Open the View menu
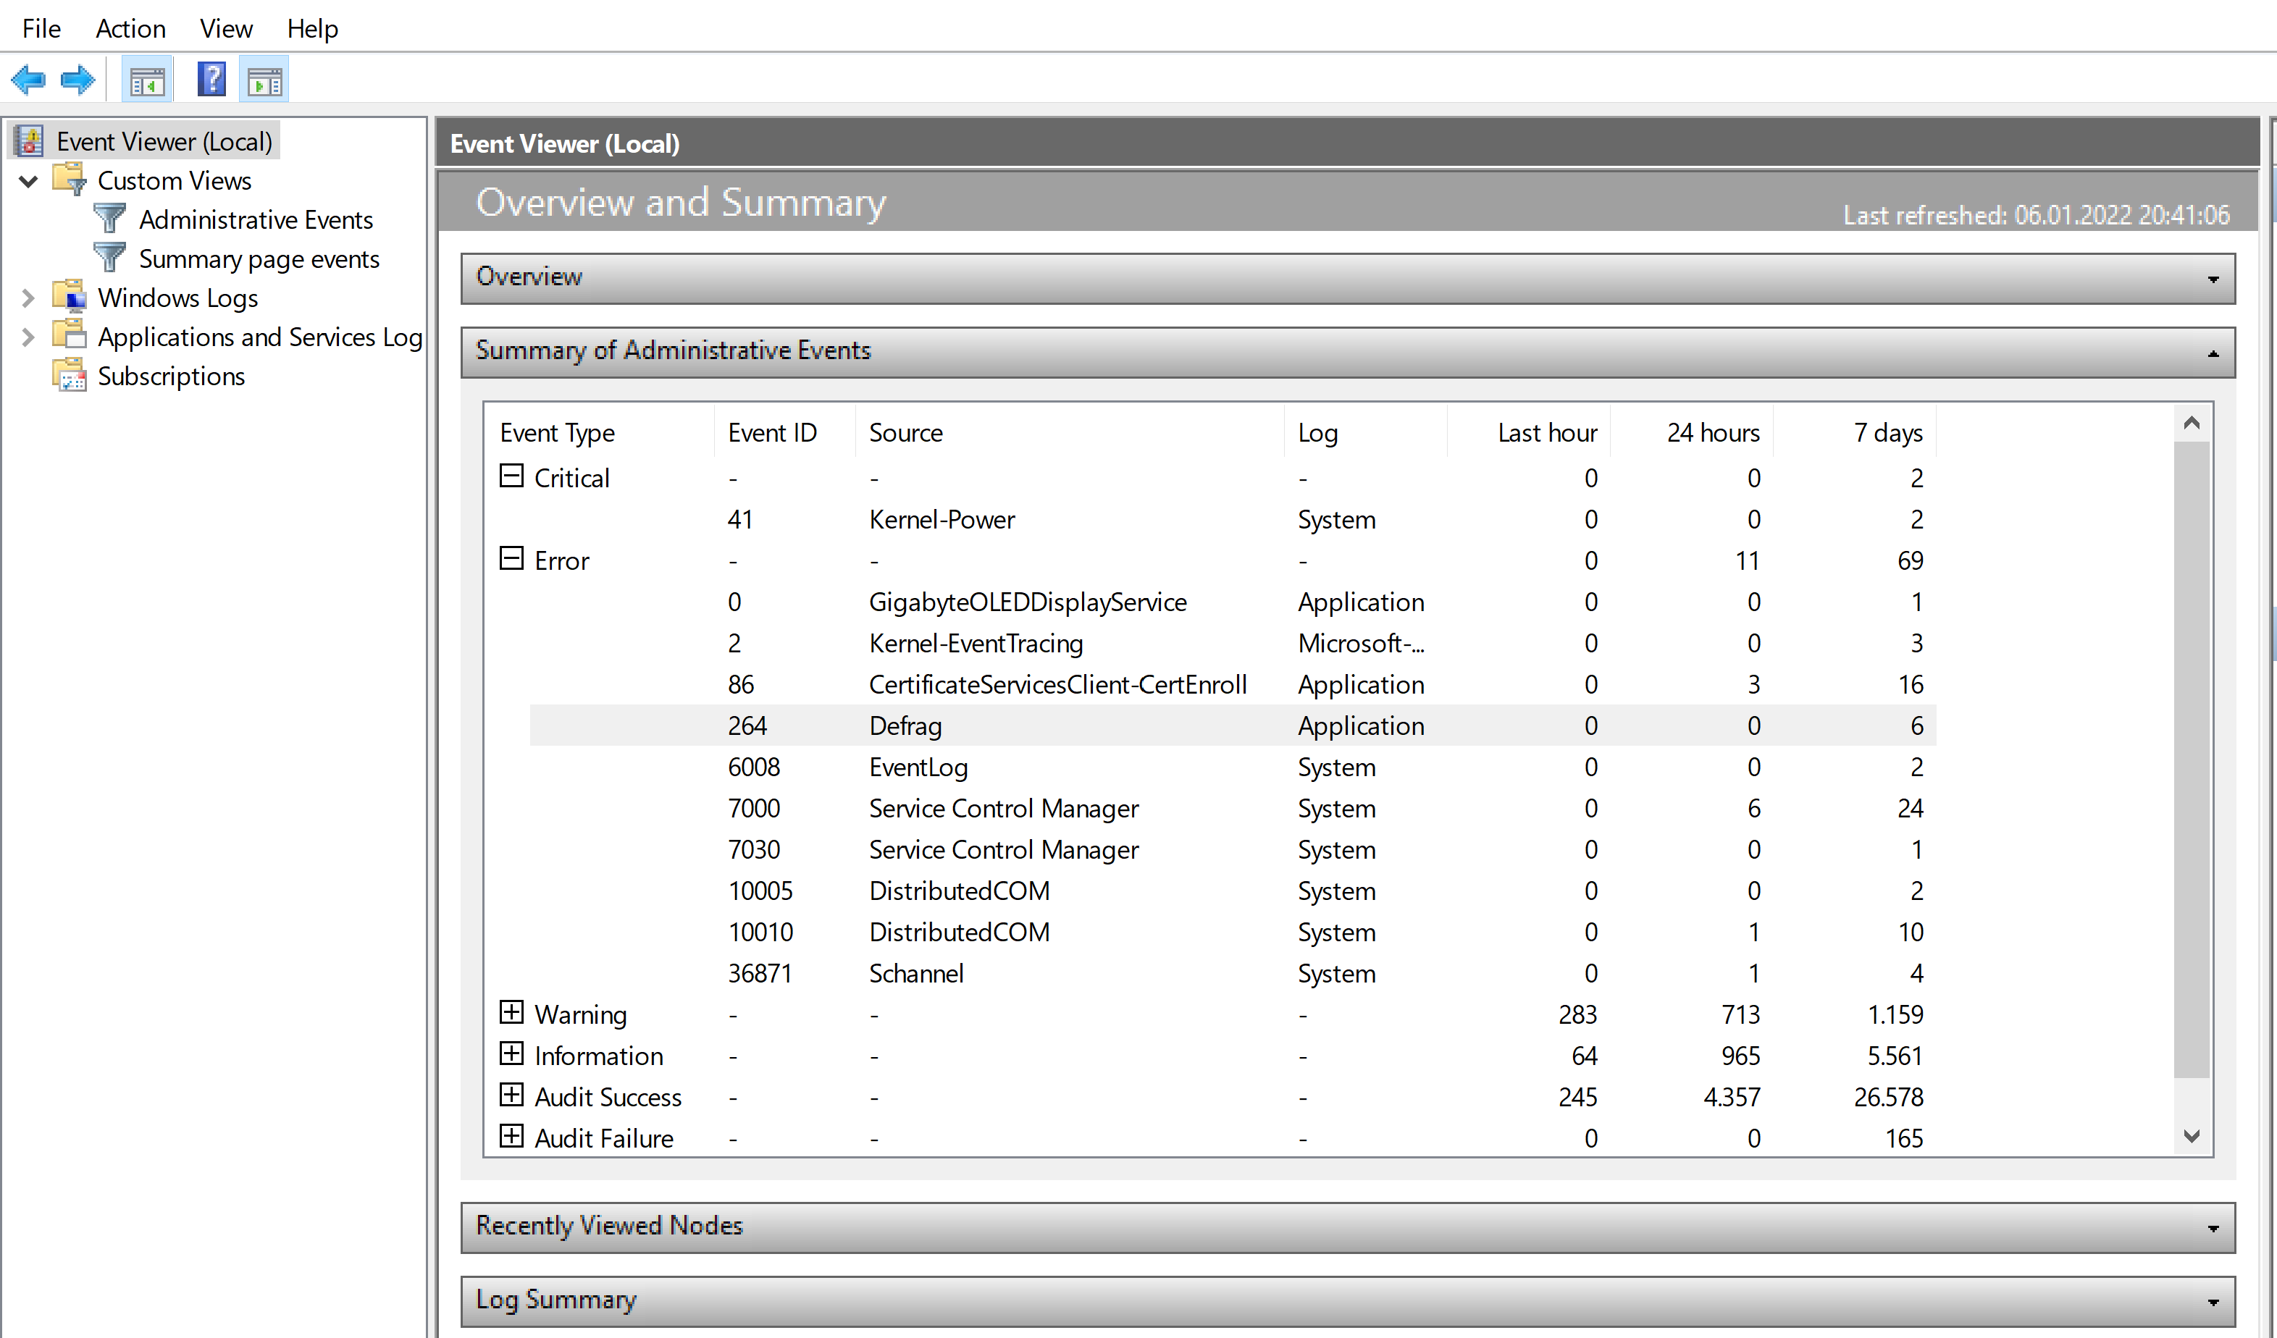2277x1338 pixels. point(226,29)
